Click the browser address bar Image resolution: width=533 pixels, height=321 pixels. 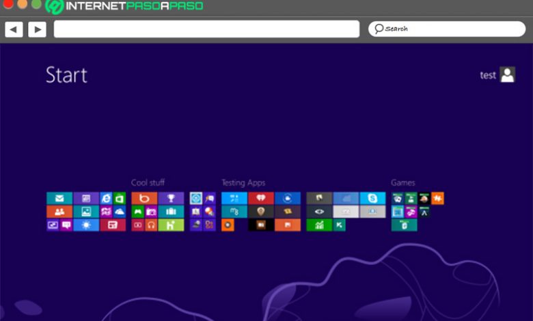point(206,29)
